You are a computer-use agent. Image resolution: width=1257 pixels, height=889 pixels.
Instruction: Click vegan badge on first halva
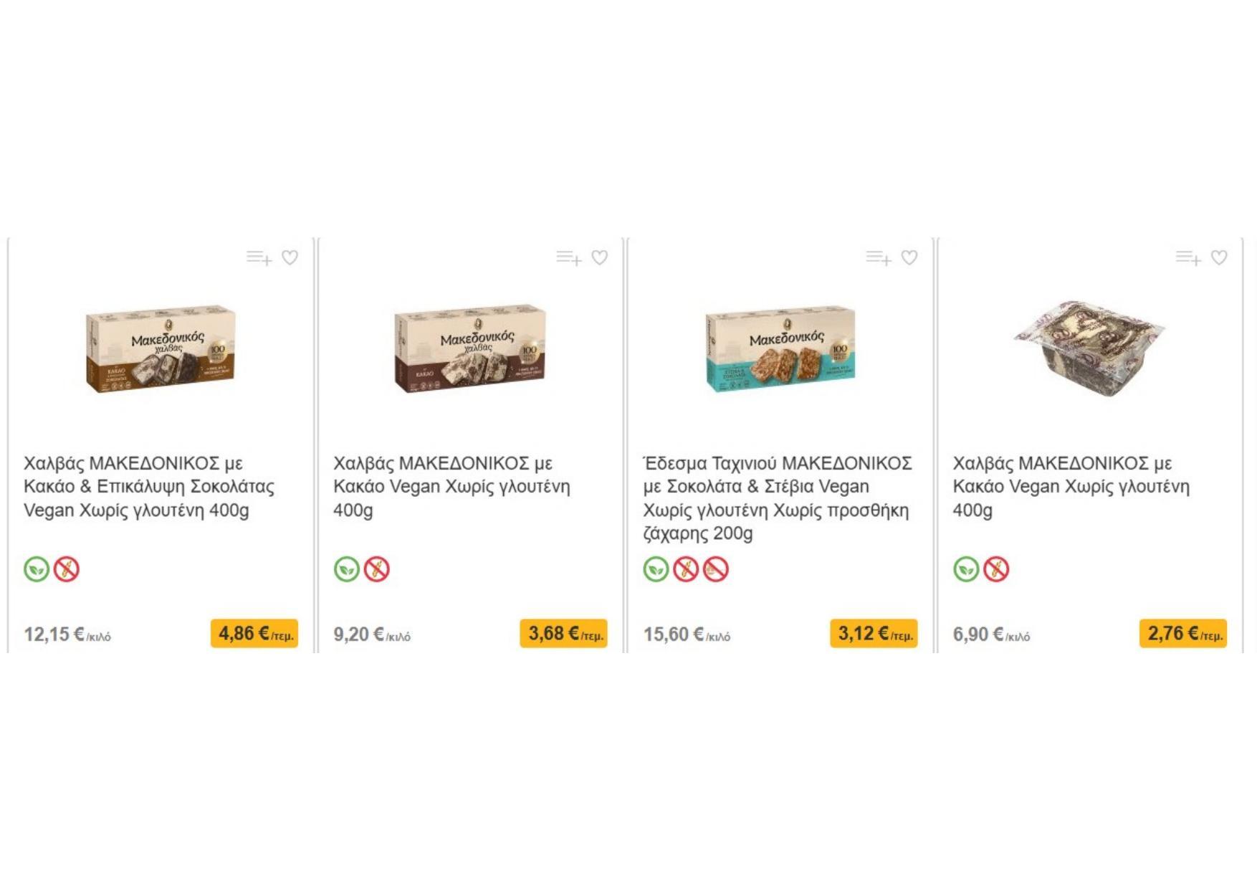[x=37, y=569]
